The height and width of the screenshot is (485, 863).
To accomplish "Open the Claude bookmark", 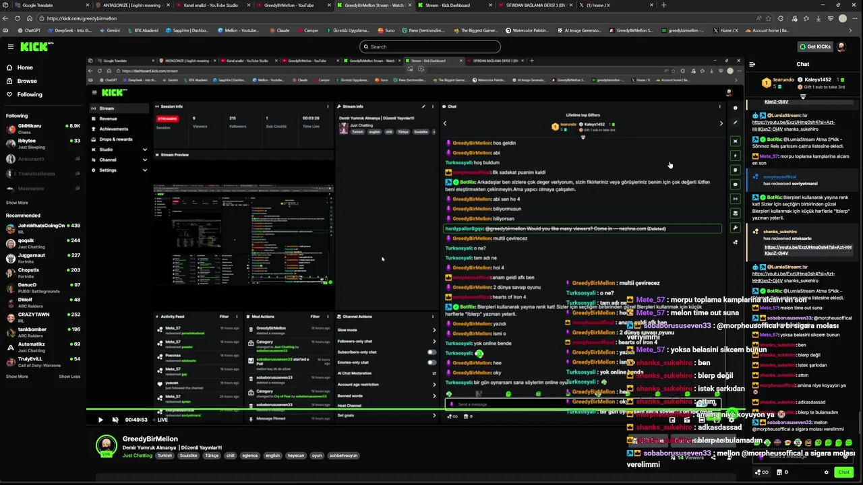I will pos(280,30).
